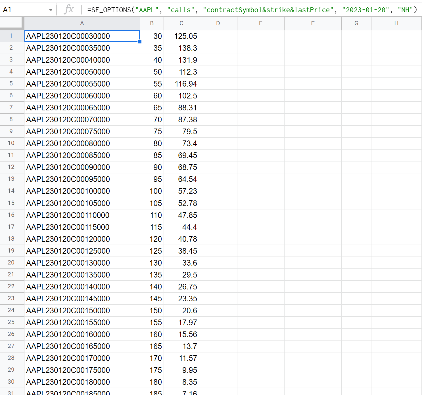Click last price cell 69.45
The image size is (422, 395).
click(181, 155)
